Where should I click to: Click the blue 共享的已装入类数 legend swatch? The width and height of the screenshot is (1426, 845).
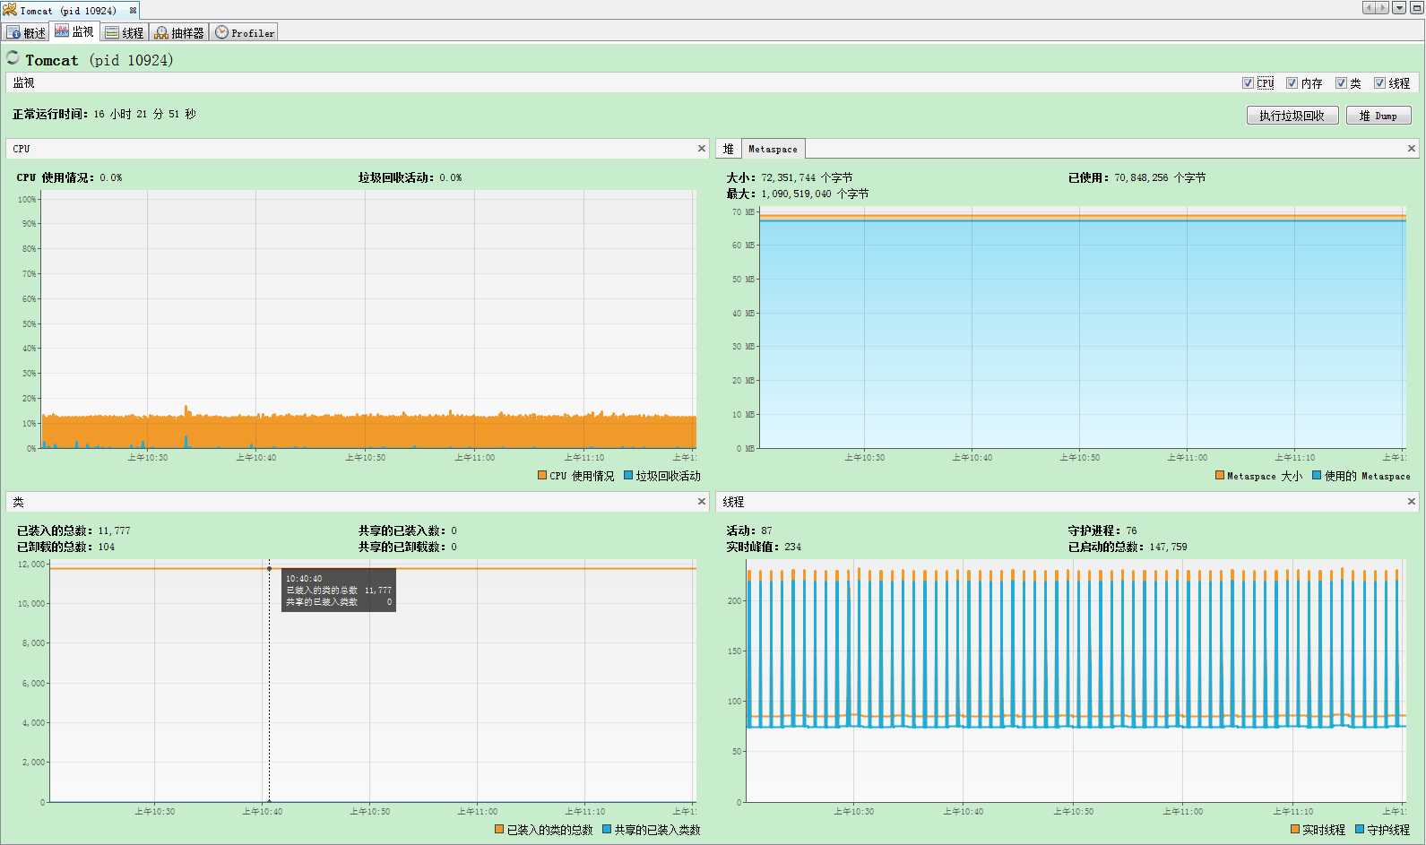(607, 830)
